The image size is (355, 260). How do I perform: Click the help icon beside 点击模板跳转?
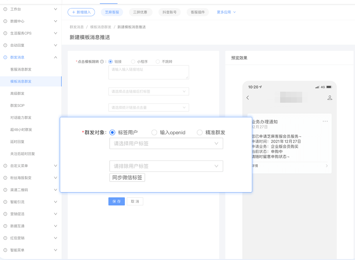point(101,61)
